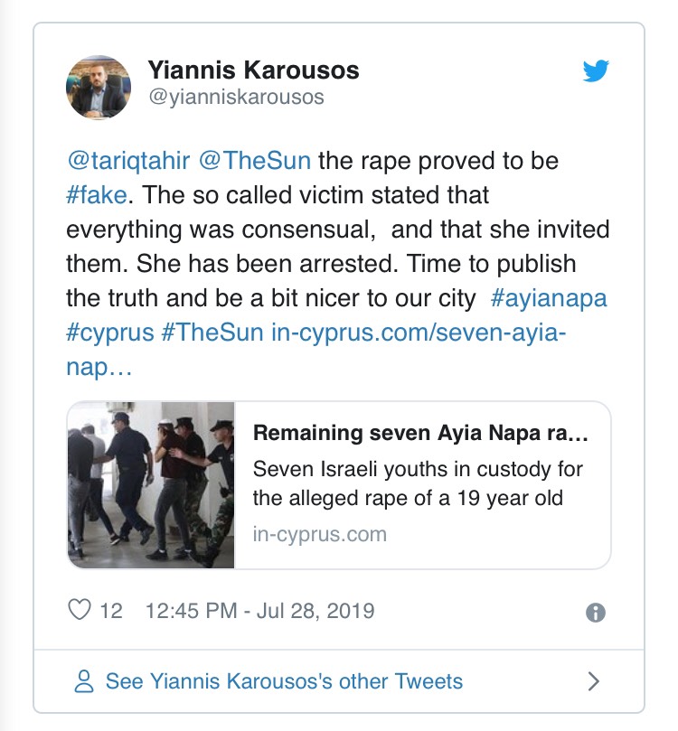This screenshot has height=731, width=678.
Task: Open the @tariqtahir mention
Action: point(128,161)
